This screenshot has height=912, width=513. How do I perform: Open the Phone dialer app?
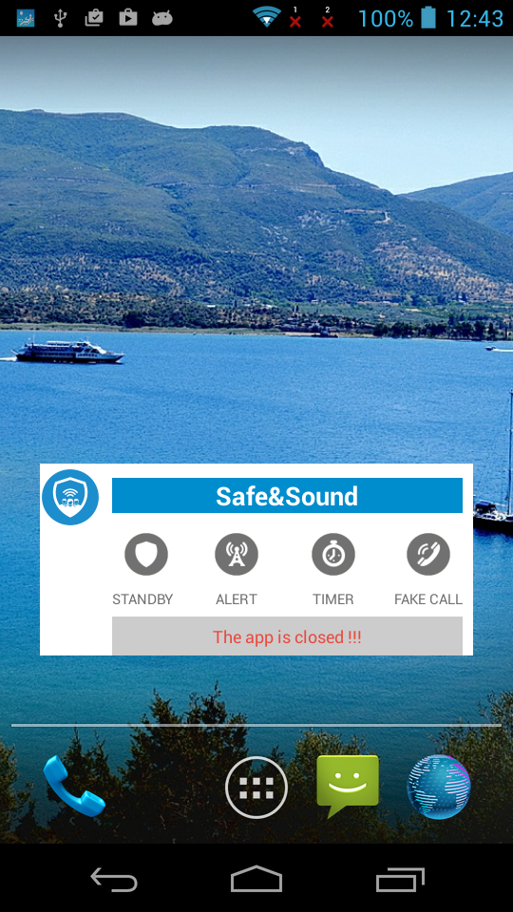74,787
